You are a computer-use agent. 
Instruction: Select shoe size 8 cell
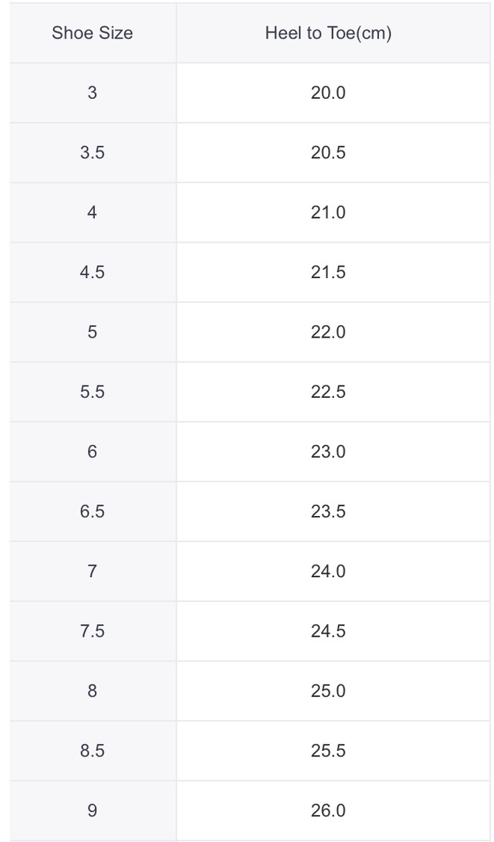pos(93,691)
